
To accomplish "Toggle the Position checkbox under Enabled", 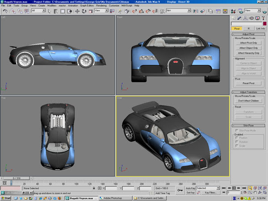I will click(x=236, y=138).
